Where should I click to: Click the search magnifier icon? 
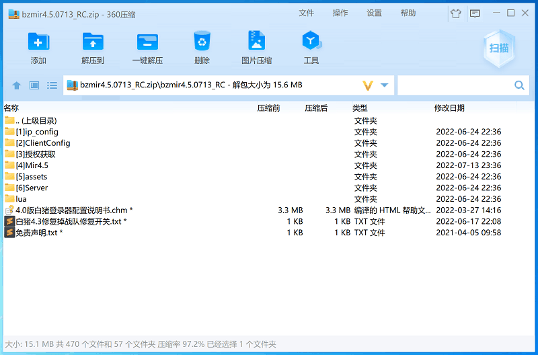coord(519,85)
